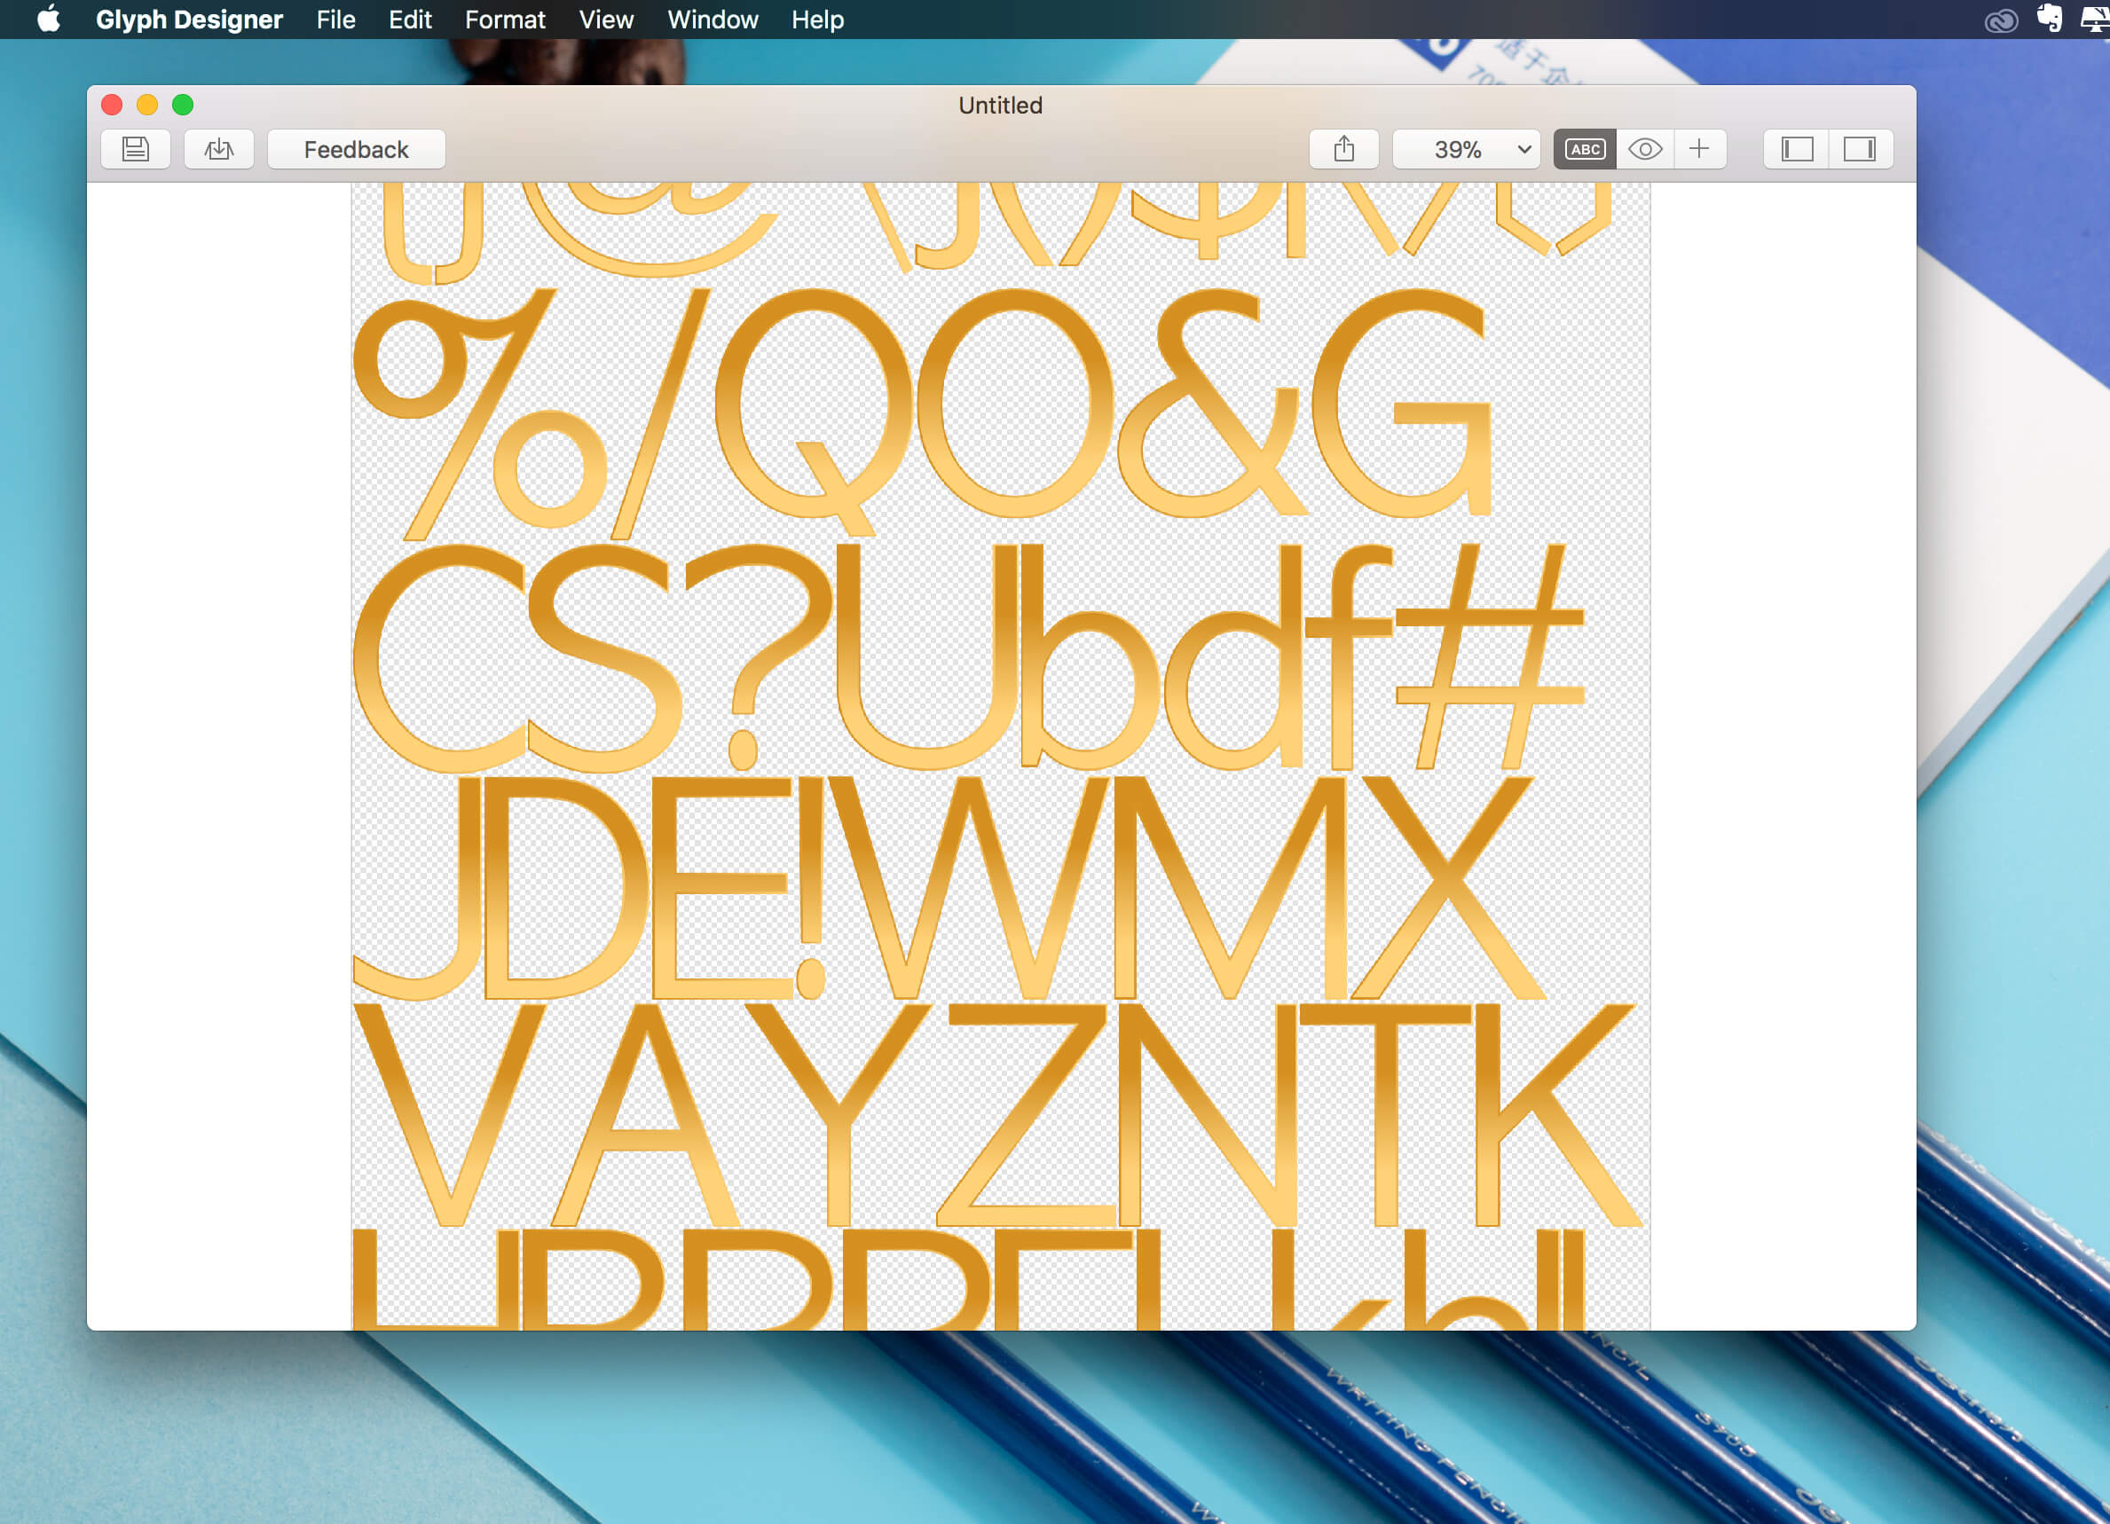This screenshot has width=2110, height=1524.
Task: Click the display menu bar icon
Action: coord(2096,20)
